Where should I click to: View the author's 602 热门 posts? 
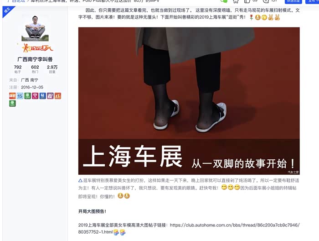[35, 69]
